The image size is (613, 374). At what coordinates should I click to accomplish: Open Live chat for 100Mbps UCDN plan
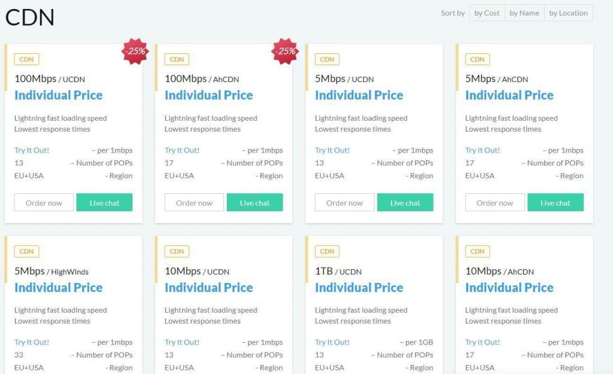(105, 203)
